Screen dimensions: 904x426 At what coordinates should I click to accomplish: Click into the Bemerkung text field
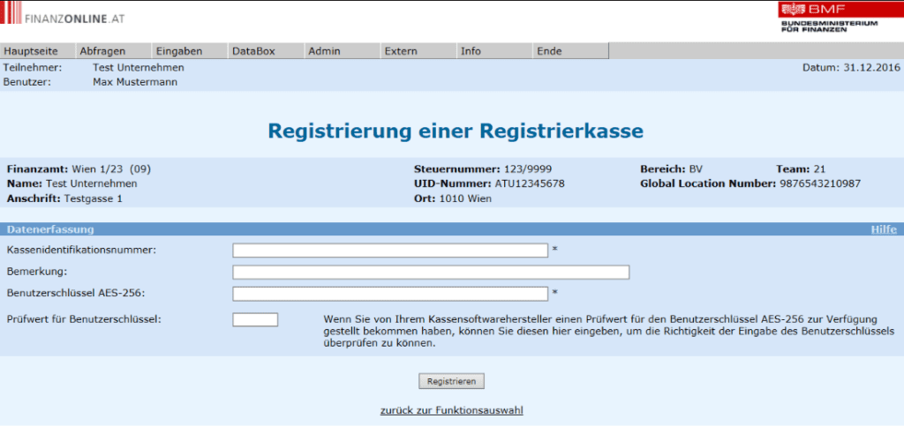[x=431, y=272]
